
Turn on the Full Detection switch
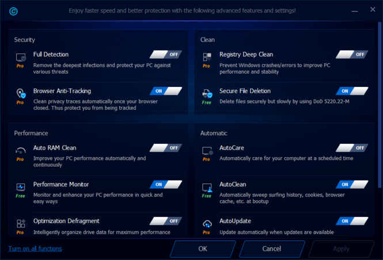166,55
